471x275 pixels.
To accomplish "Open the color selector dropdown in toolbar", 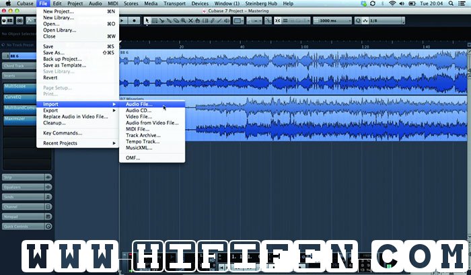I will click(x=238, y=21).
